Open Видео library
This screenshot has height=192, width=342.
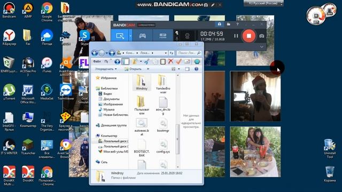(105, 94)
